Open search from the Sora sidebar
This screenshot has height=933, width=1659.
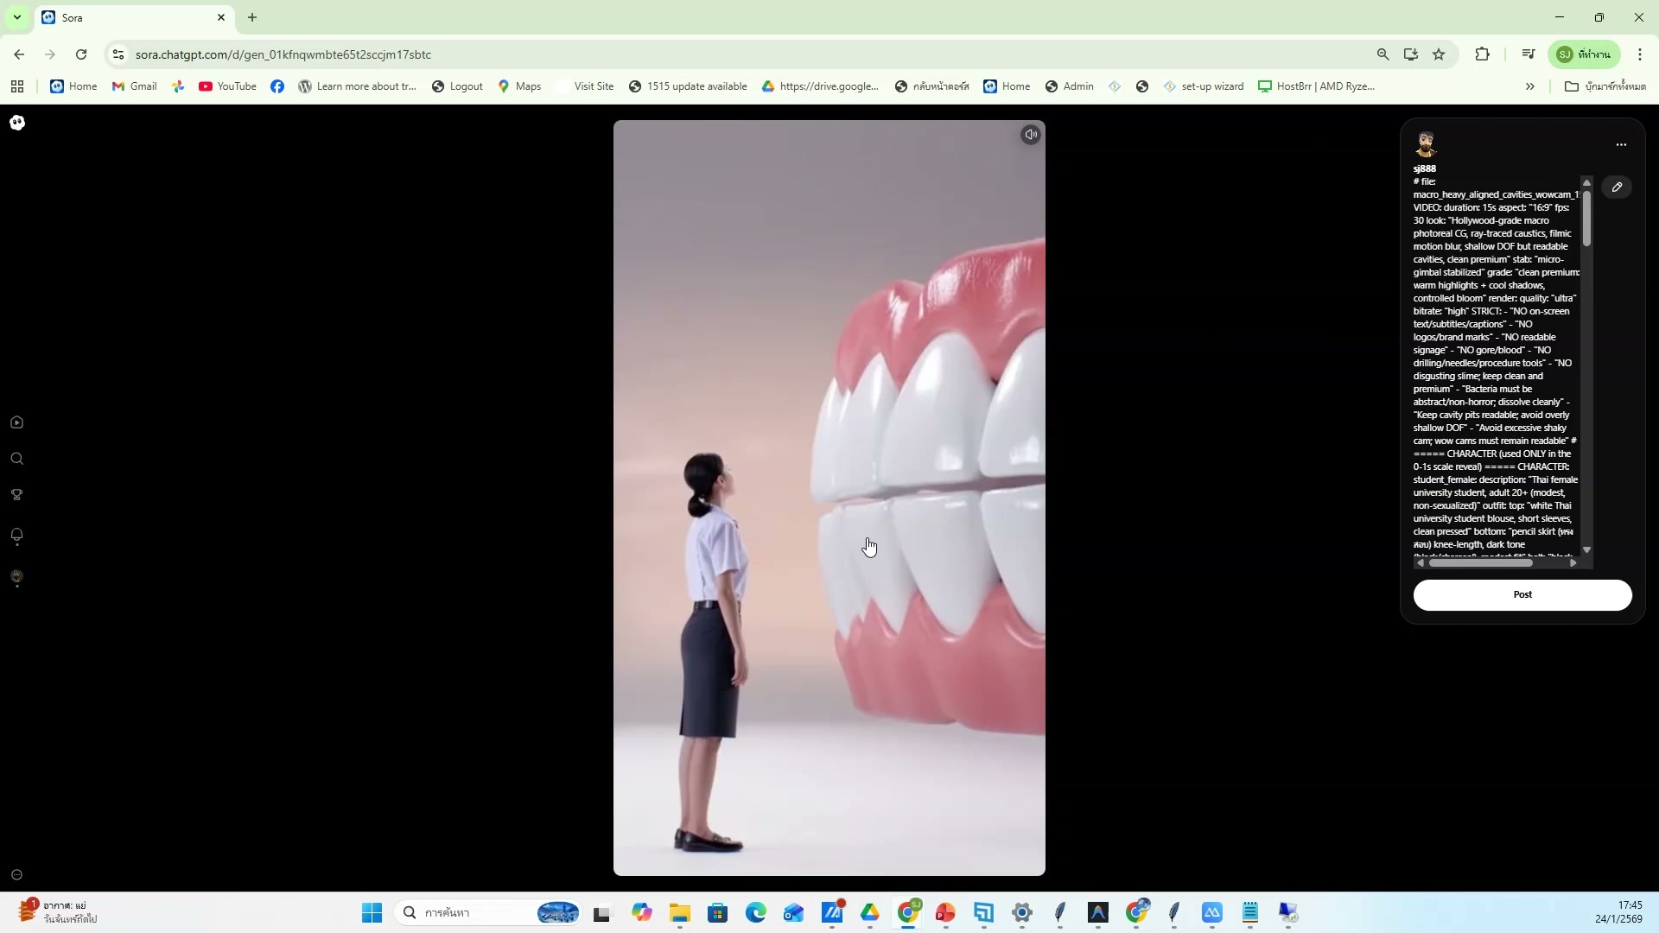point(17,459)
